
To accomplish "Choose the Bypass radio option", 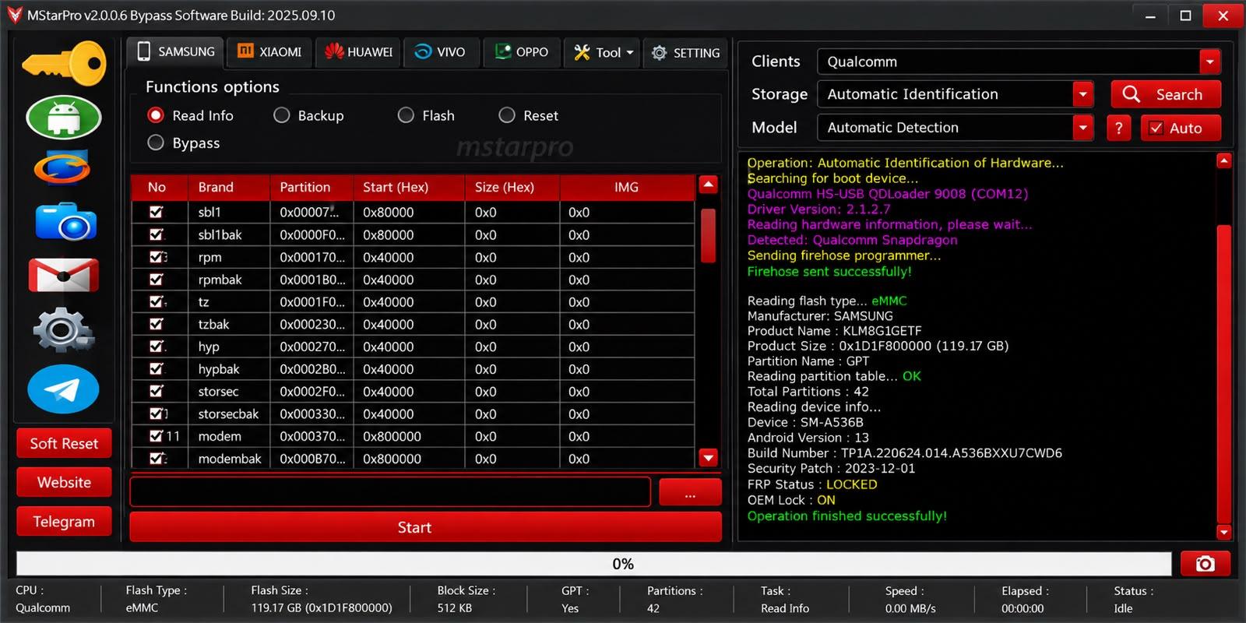I will (x=156, y=143).
